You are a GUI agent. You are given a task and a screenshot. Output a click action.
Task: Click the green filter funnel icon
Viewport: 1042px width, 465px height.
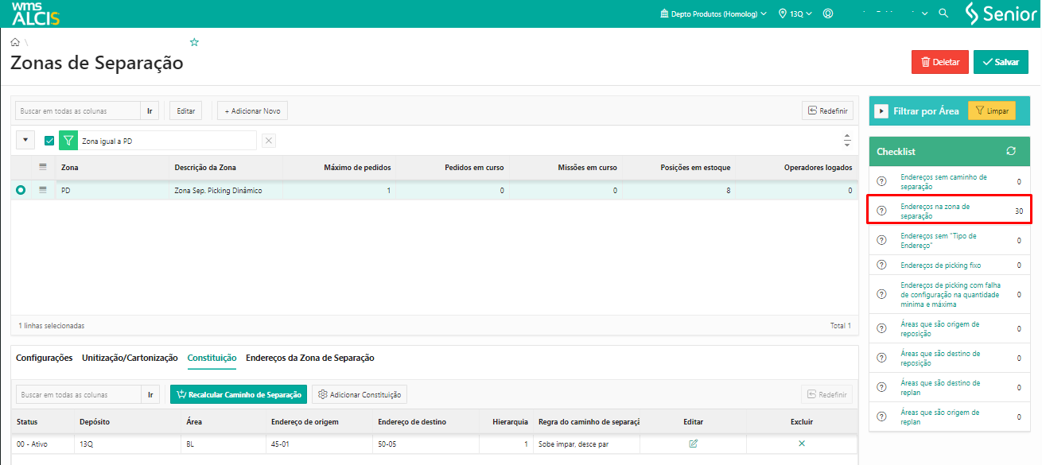68,141
